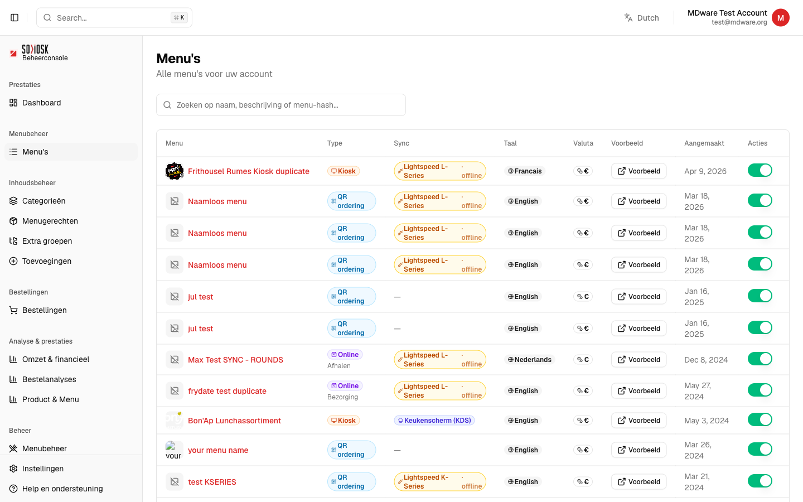This screenshot has height=502, width=803.
Task: Click the Lightspeed K-Series offline badge
Action: [x=440, y=482]
